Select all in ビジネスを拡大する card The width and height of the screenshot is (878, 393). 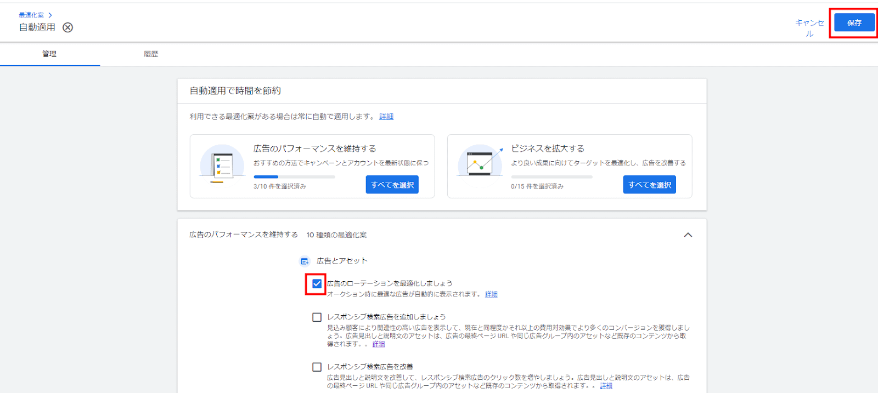pos(649,185)
